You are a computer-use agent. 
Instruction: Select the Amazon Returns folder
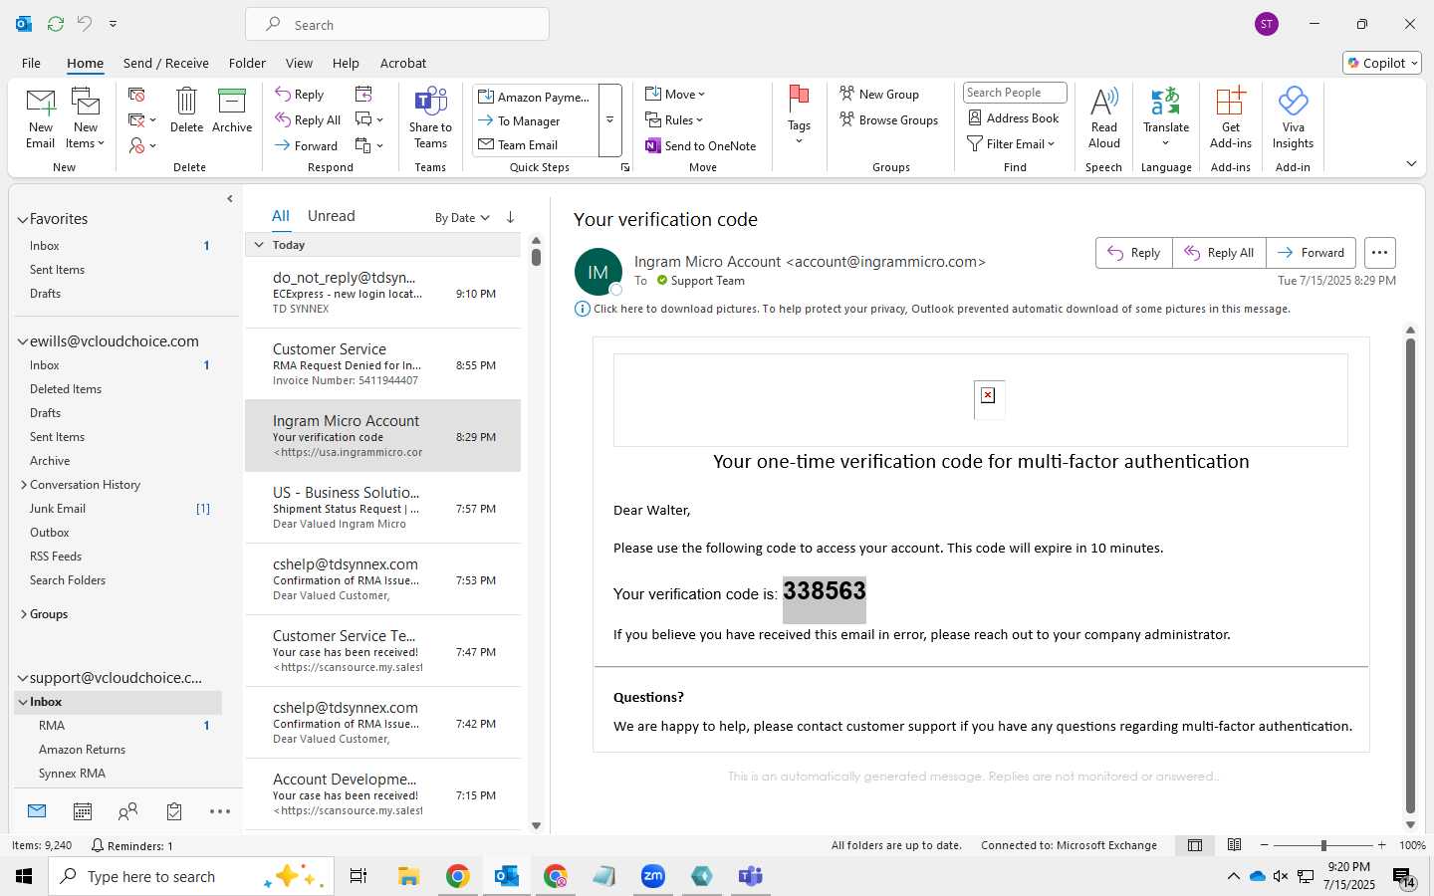[x=82, y=750]
